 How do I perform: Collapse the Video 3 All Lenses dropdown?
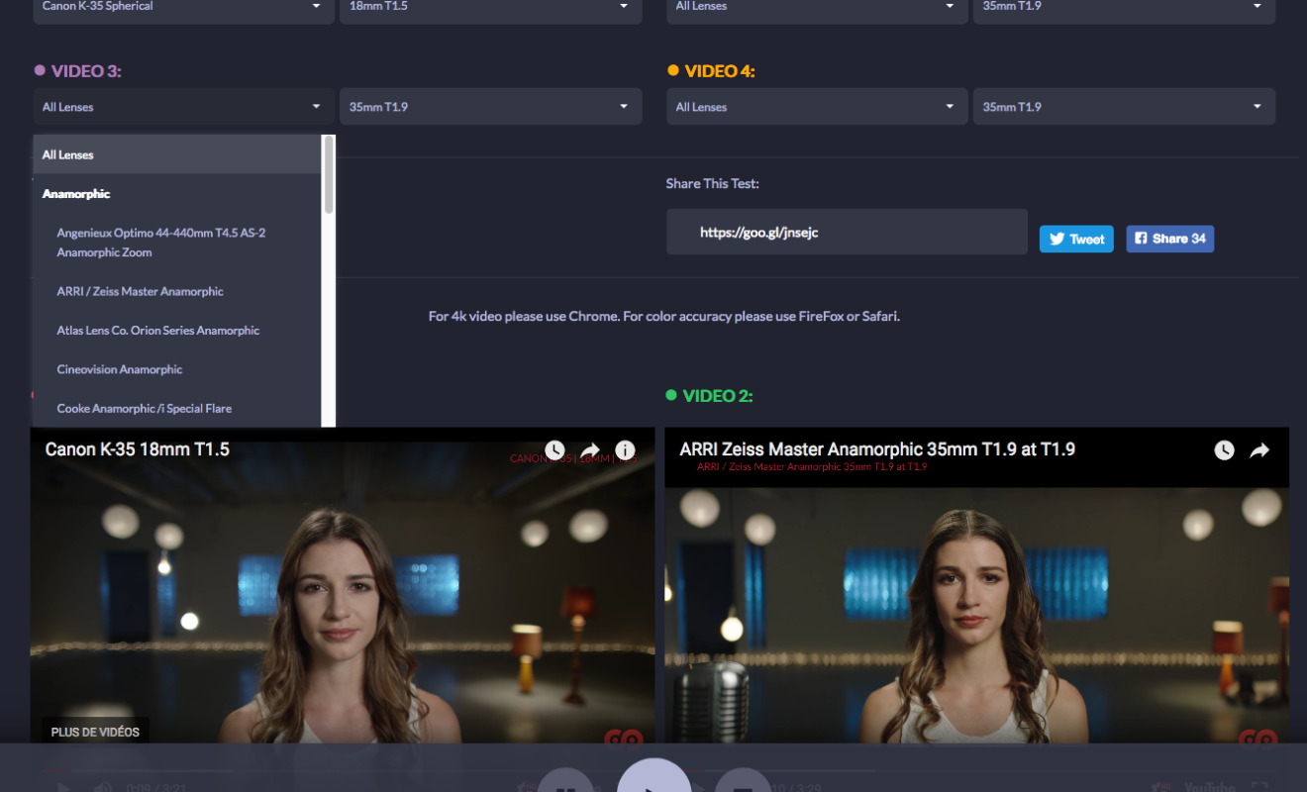point(183,107)
